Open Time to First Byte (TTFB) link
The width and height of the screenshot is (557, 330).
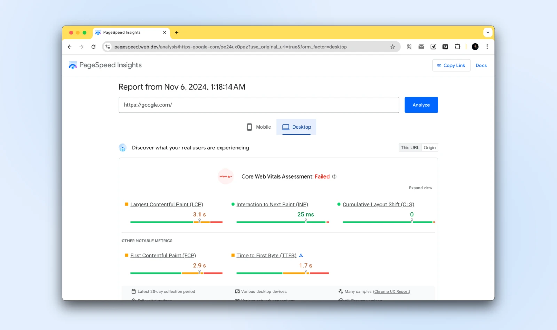pos(266,255)
